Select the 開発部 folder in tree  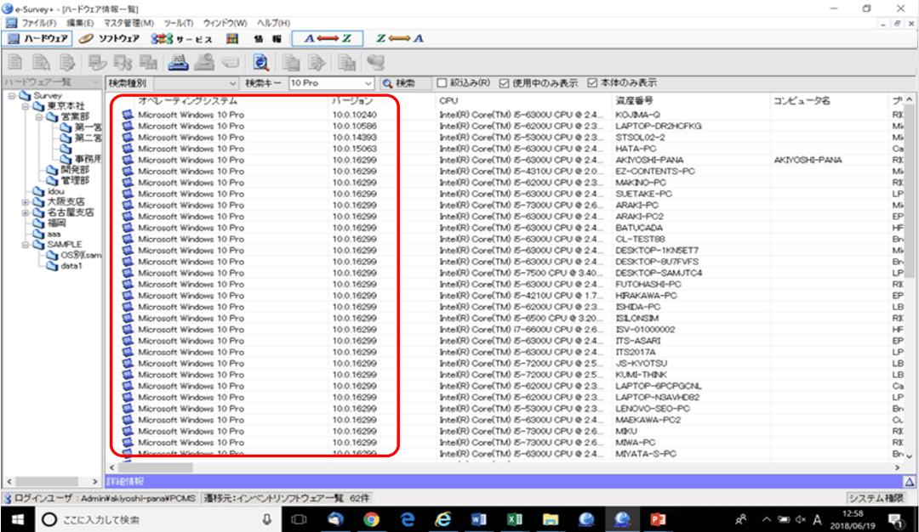[75, 170]
